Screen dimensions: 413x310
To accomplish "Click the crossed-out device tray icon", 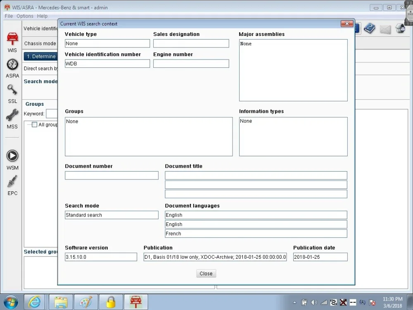I will pyautogui.click(x=343, y=303).
